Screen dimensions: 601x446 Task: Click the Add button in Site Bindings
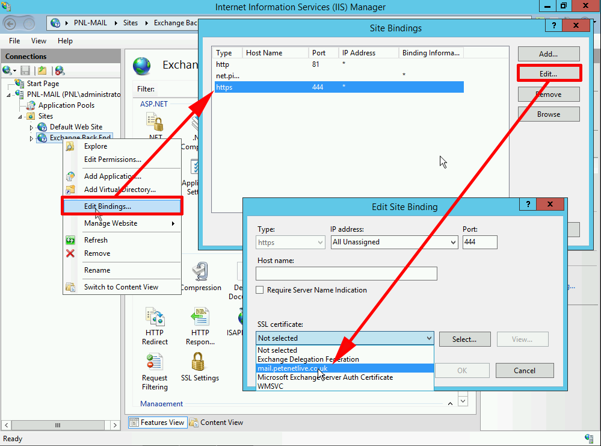[x=549, y=54]
